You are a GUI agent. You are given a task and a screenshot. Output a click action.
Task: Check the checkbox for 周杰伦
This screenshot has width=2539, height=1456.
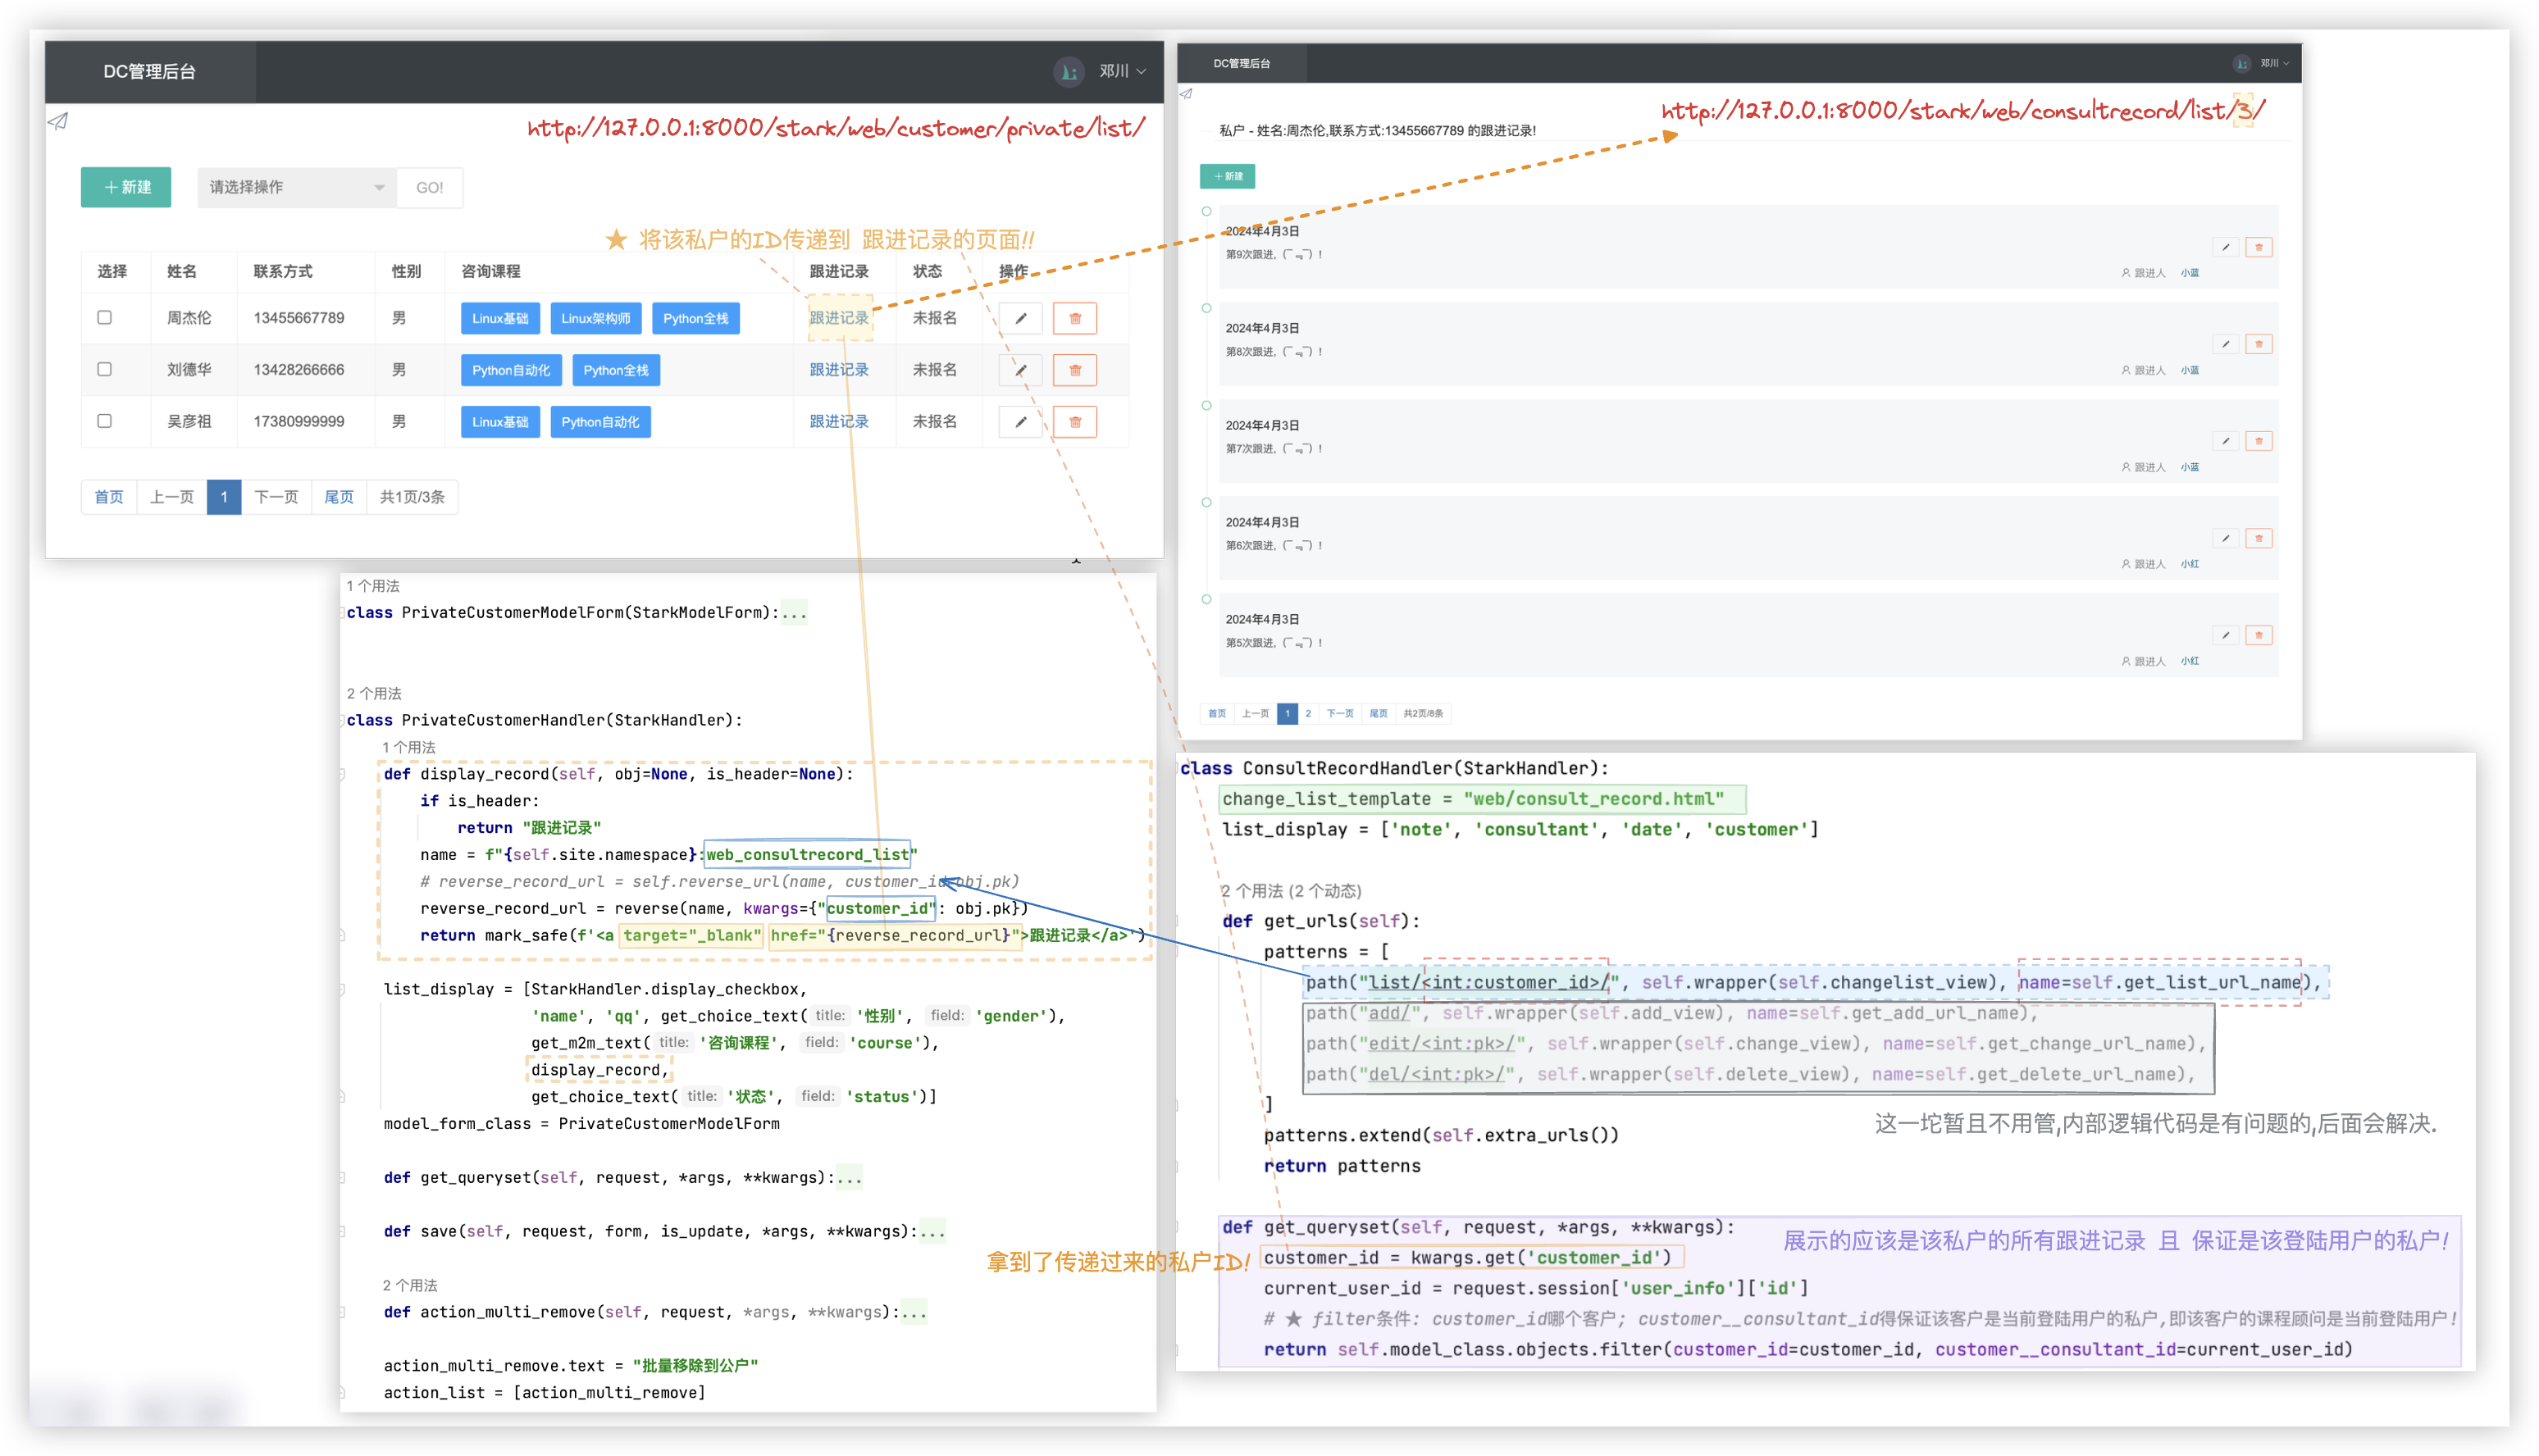(104, 317)
